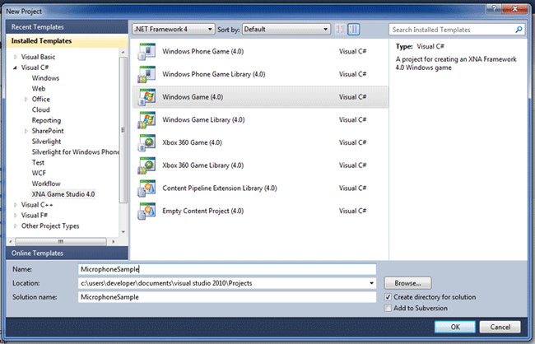Open the Installed Templates section
Viewport: 535px width, 344px height.
(67, 41)
